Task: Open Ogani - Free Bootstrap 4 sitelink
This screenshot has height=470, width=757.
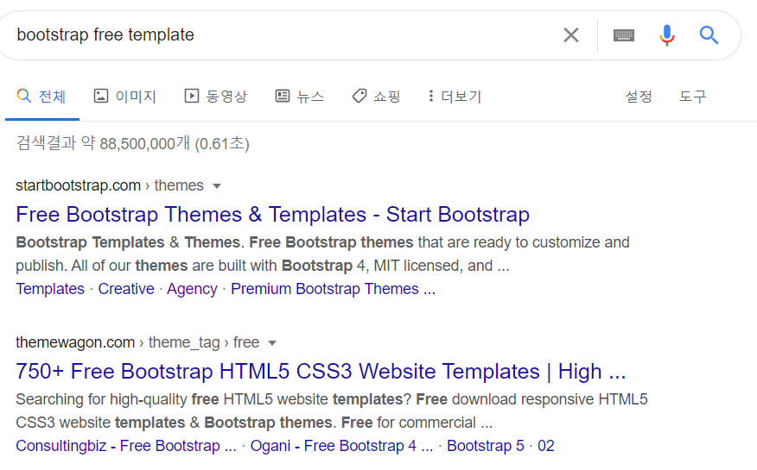Action: pos(342,446)
